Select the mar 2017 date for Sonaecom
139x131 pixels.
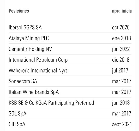click(122, 81)
